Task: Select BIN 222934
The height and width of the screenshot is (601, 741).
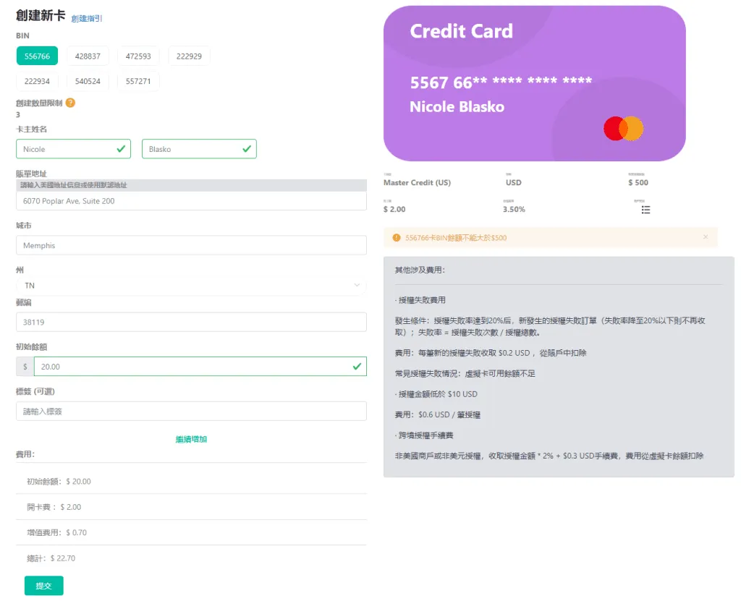Action: 37,81
